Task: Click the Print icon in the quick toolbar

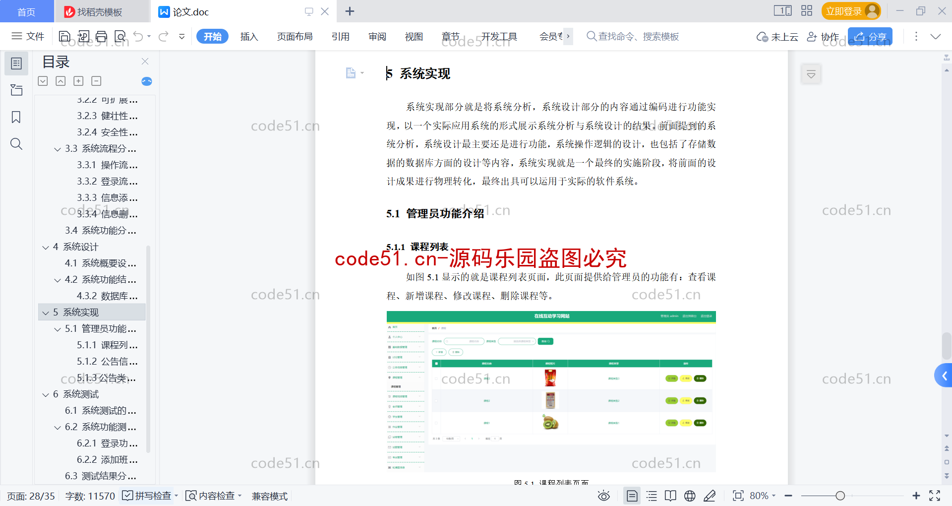Action: click(x=102, y=36)
